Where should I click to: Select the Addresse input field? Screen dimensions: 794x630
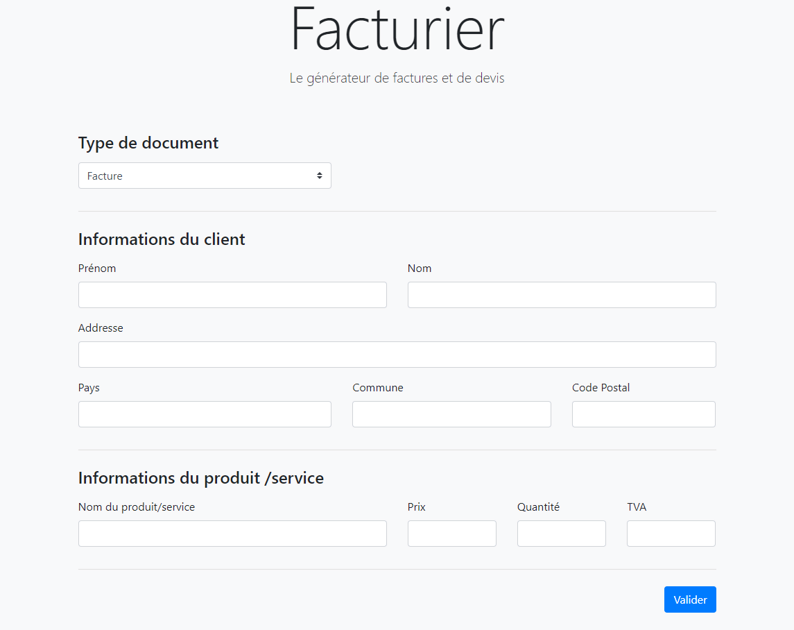[x=397, y=355]
